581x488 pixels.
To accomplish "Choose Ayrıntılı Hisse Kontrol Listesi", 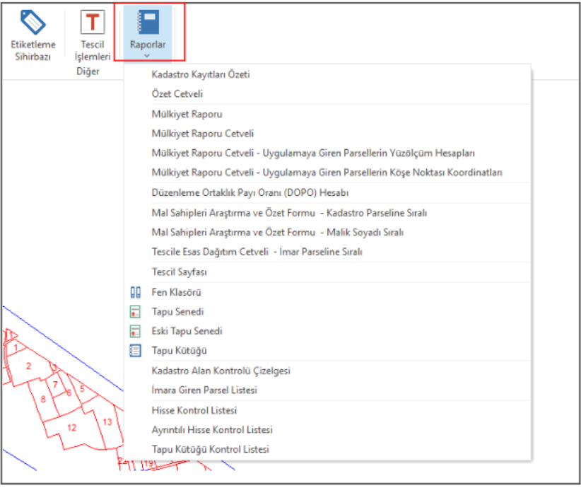I will (212, 430).
